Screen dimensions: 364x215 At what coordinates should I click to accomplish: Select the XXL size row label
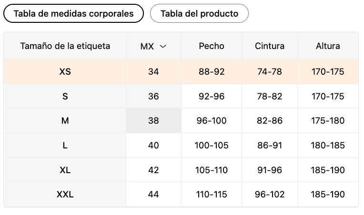65,194
